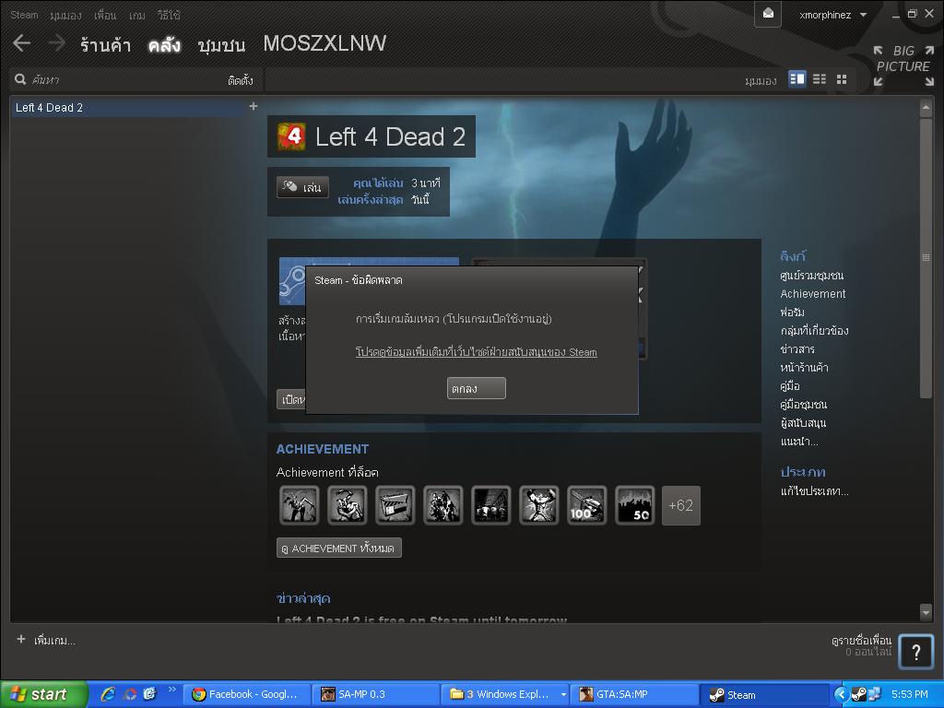The height and width of the screenshot is (708, 944).
Task: Click the Play (เล่น) button
Action: point(302,187)
